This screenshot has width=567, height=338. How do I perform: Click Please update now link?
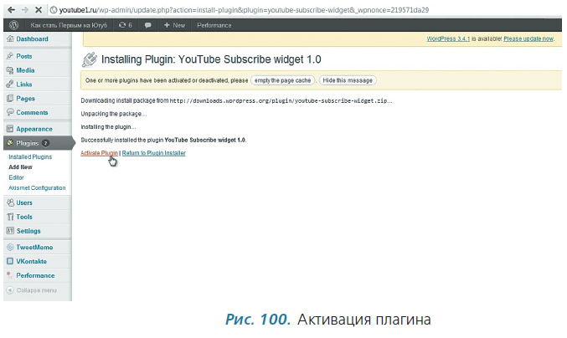(528, 38)
